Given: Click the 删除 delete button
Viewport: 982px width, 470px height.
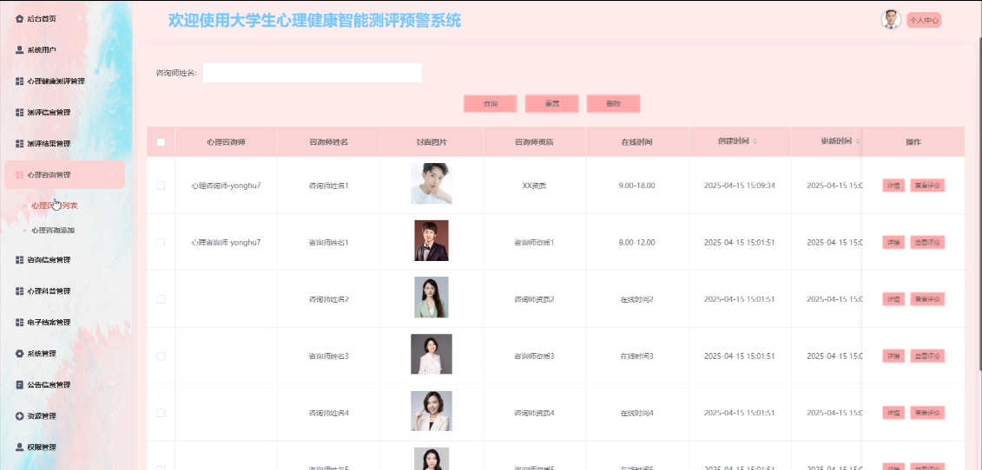Looking at the screenshot, I should click(x=613, y=104).
